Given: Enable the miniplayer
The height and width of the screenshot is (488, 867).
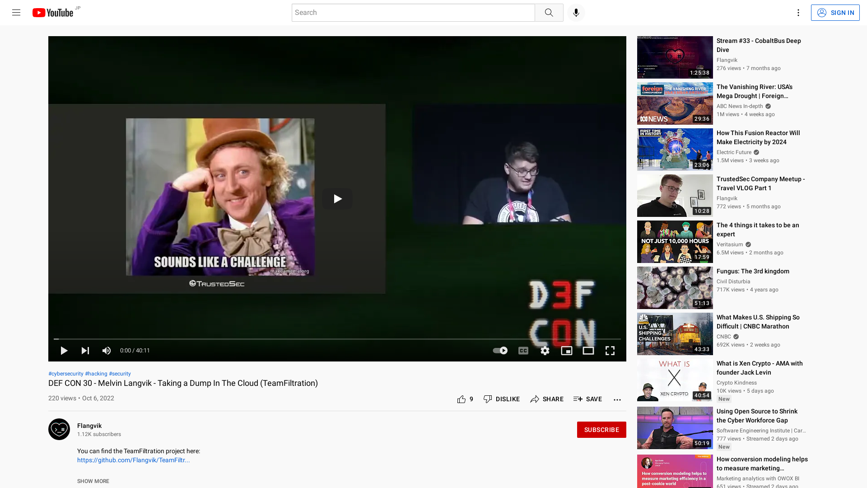Looking at the screenshot, I should coord(566,350).
